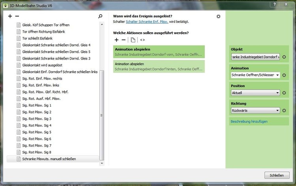Open trigger settings gear next to 'Wann wird das Ereignis ausgelöst?'
The image size is (296, 186).
point(218,17)
